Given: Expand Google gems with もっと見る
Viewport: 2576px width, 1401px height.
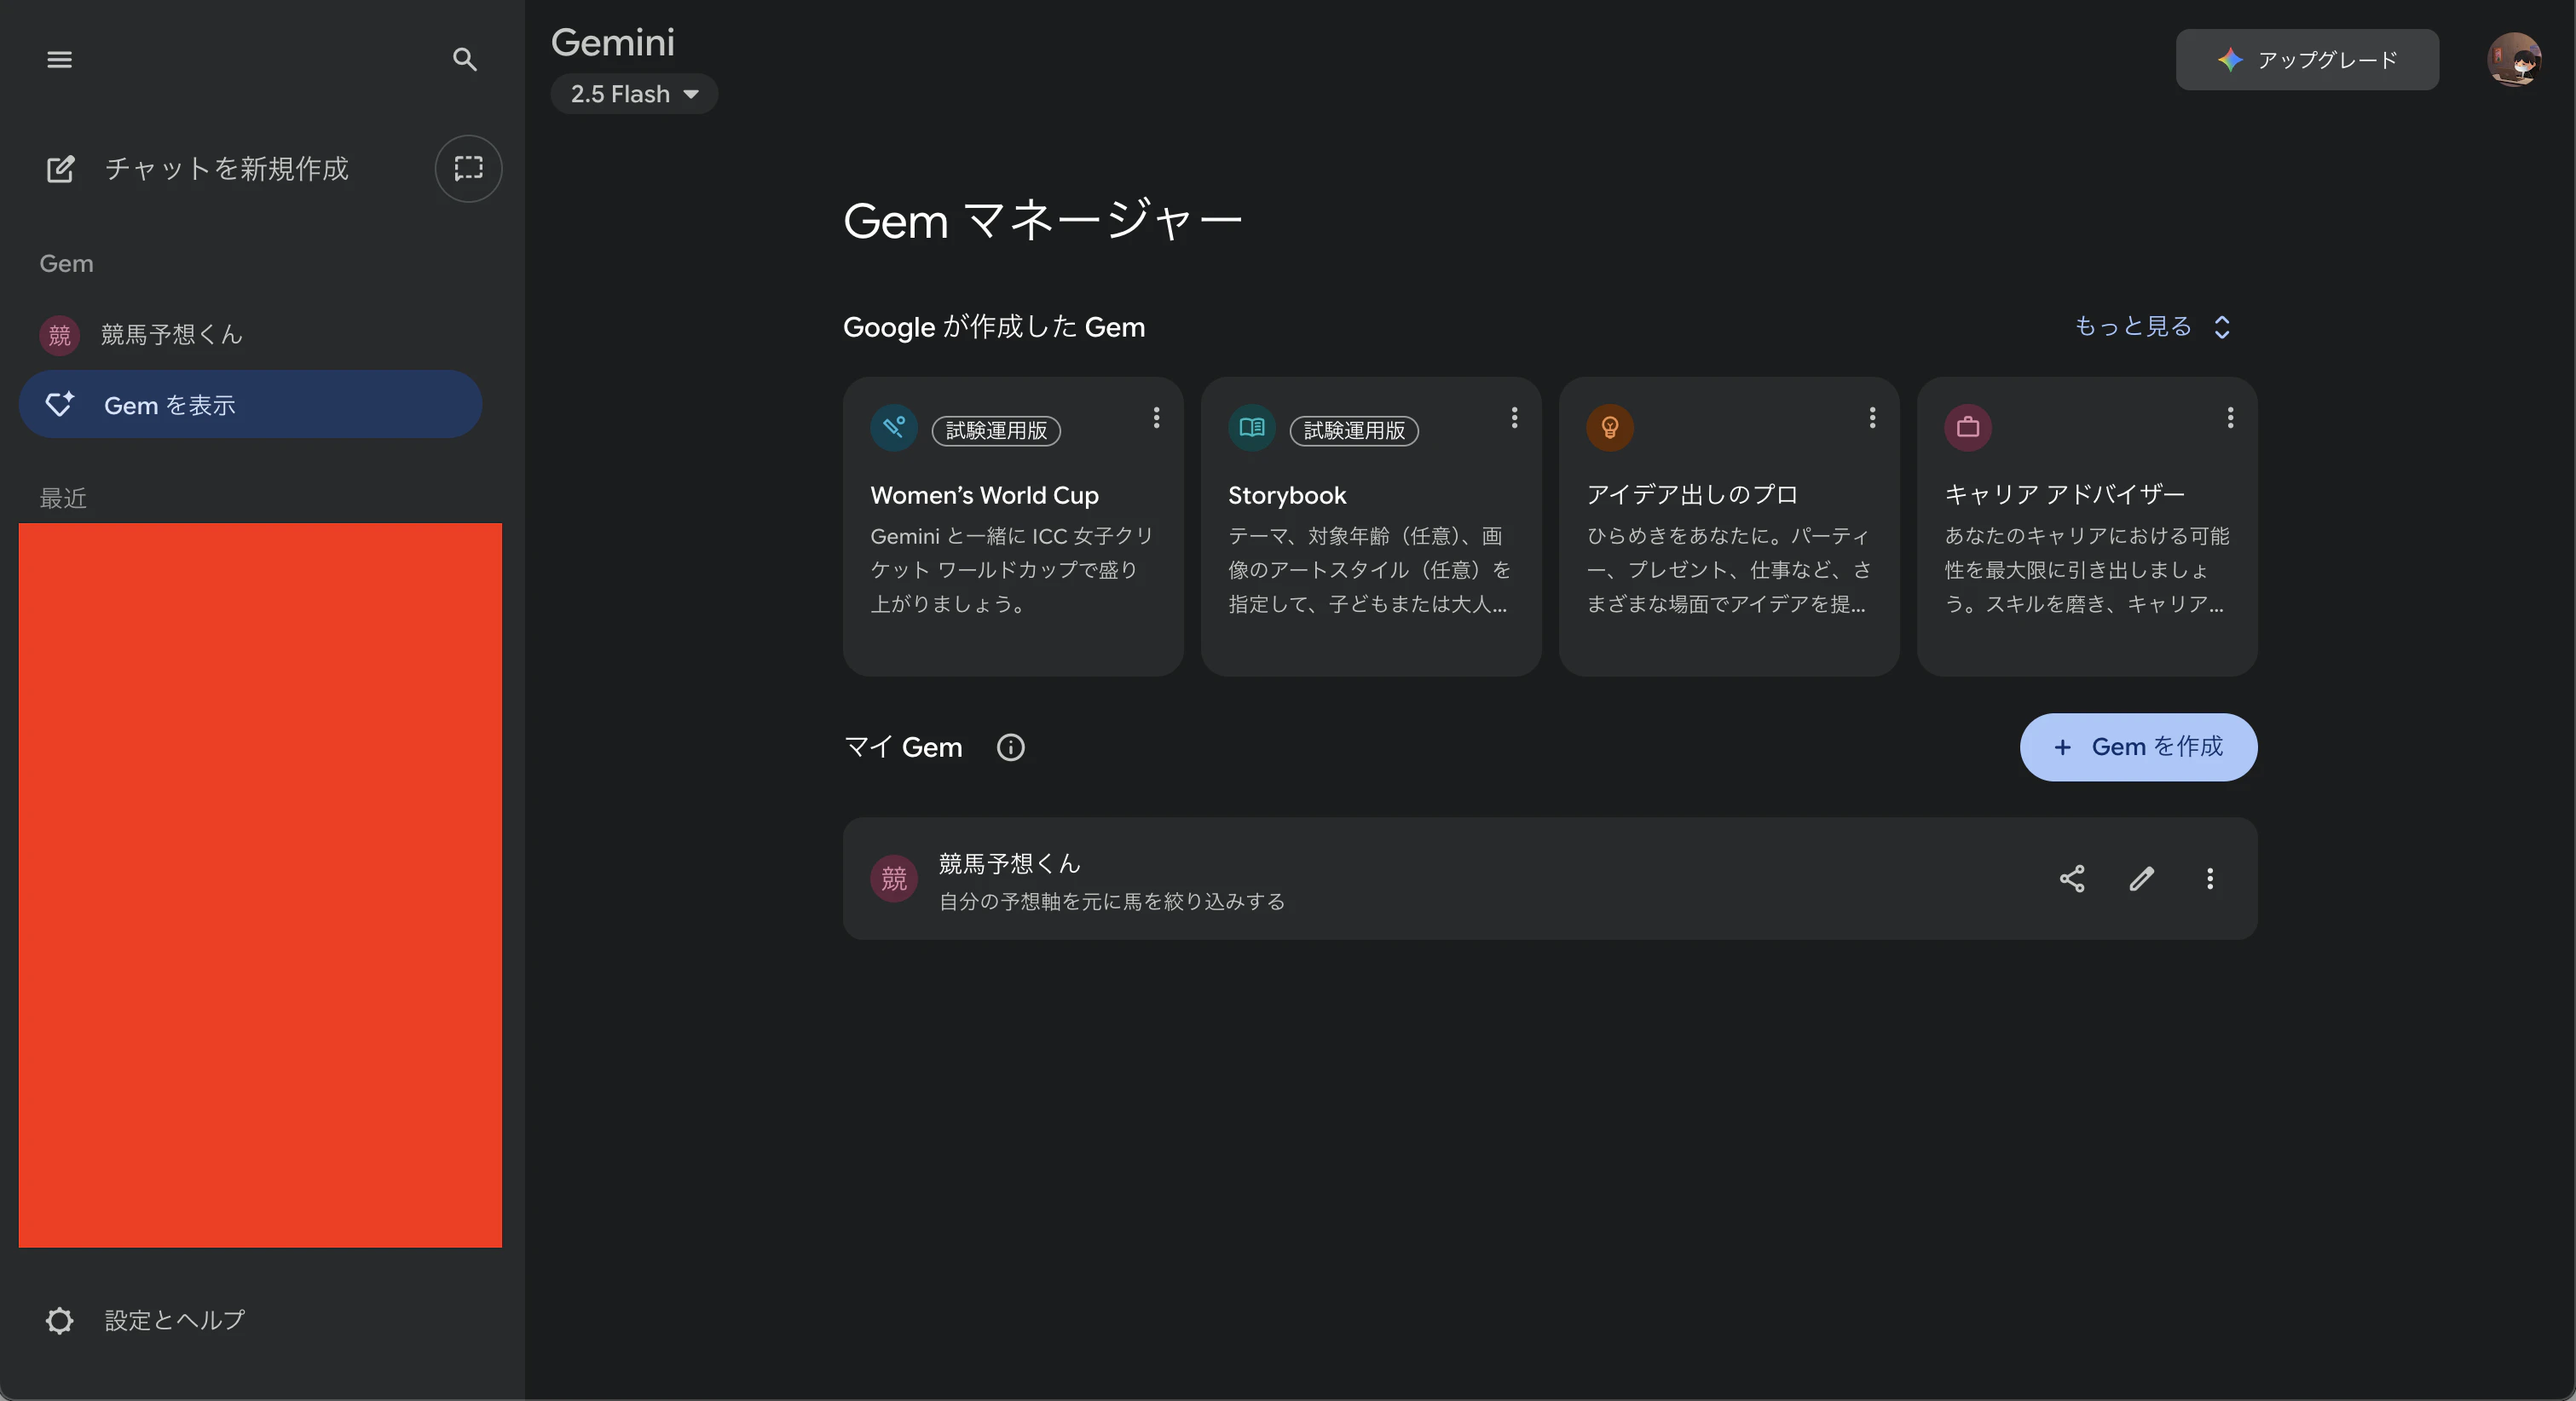Looking at the screenshot, I should pyautogui.click(x=2152, y=326).
